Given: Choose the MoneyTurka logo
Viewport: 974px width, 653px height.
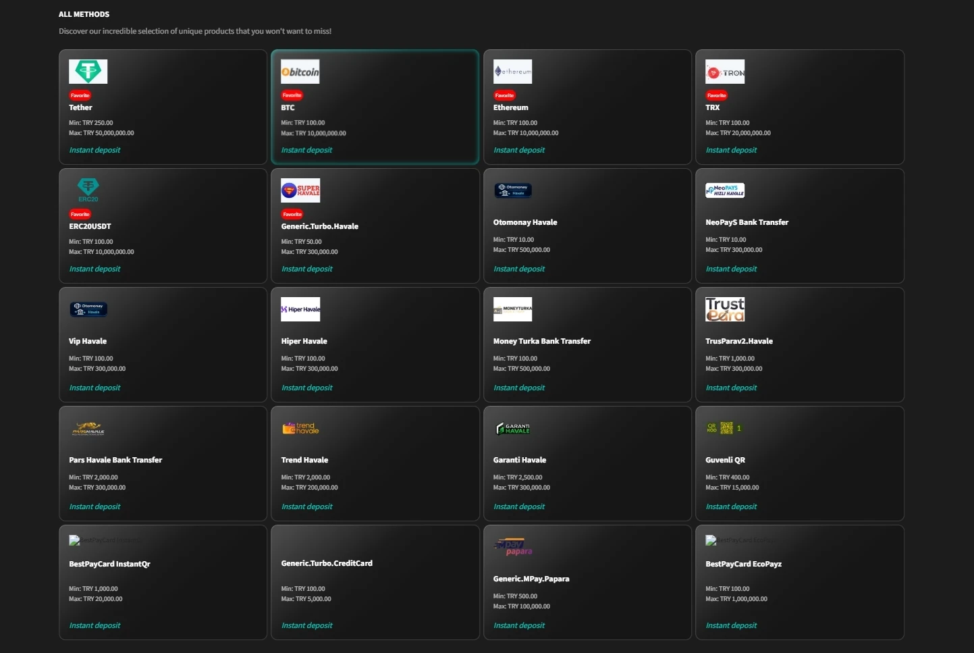Looking at the screenshot, I should pyautogui.click(x=512, y=309).
